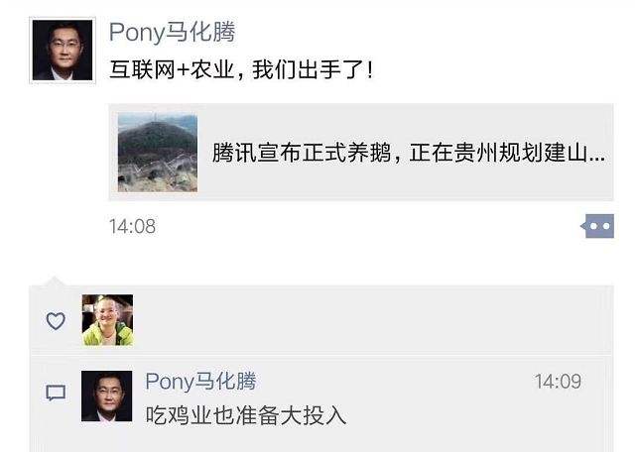Open the post author's avatar at top
The height and width of the screenshot is (452, 638).
(63, 49)
